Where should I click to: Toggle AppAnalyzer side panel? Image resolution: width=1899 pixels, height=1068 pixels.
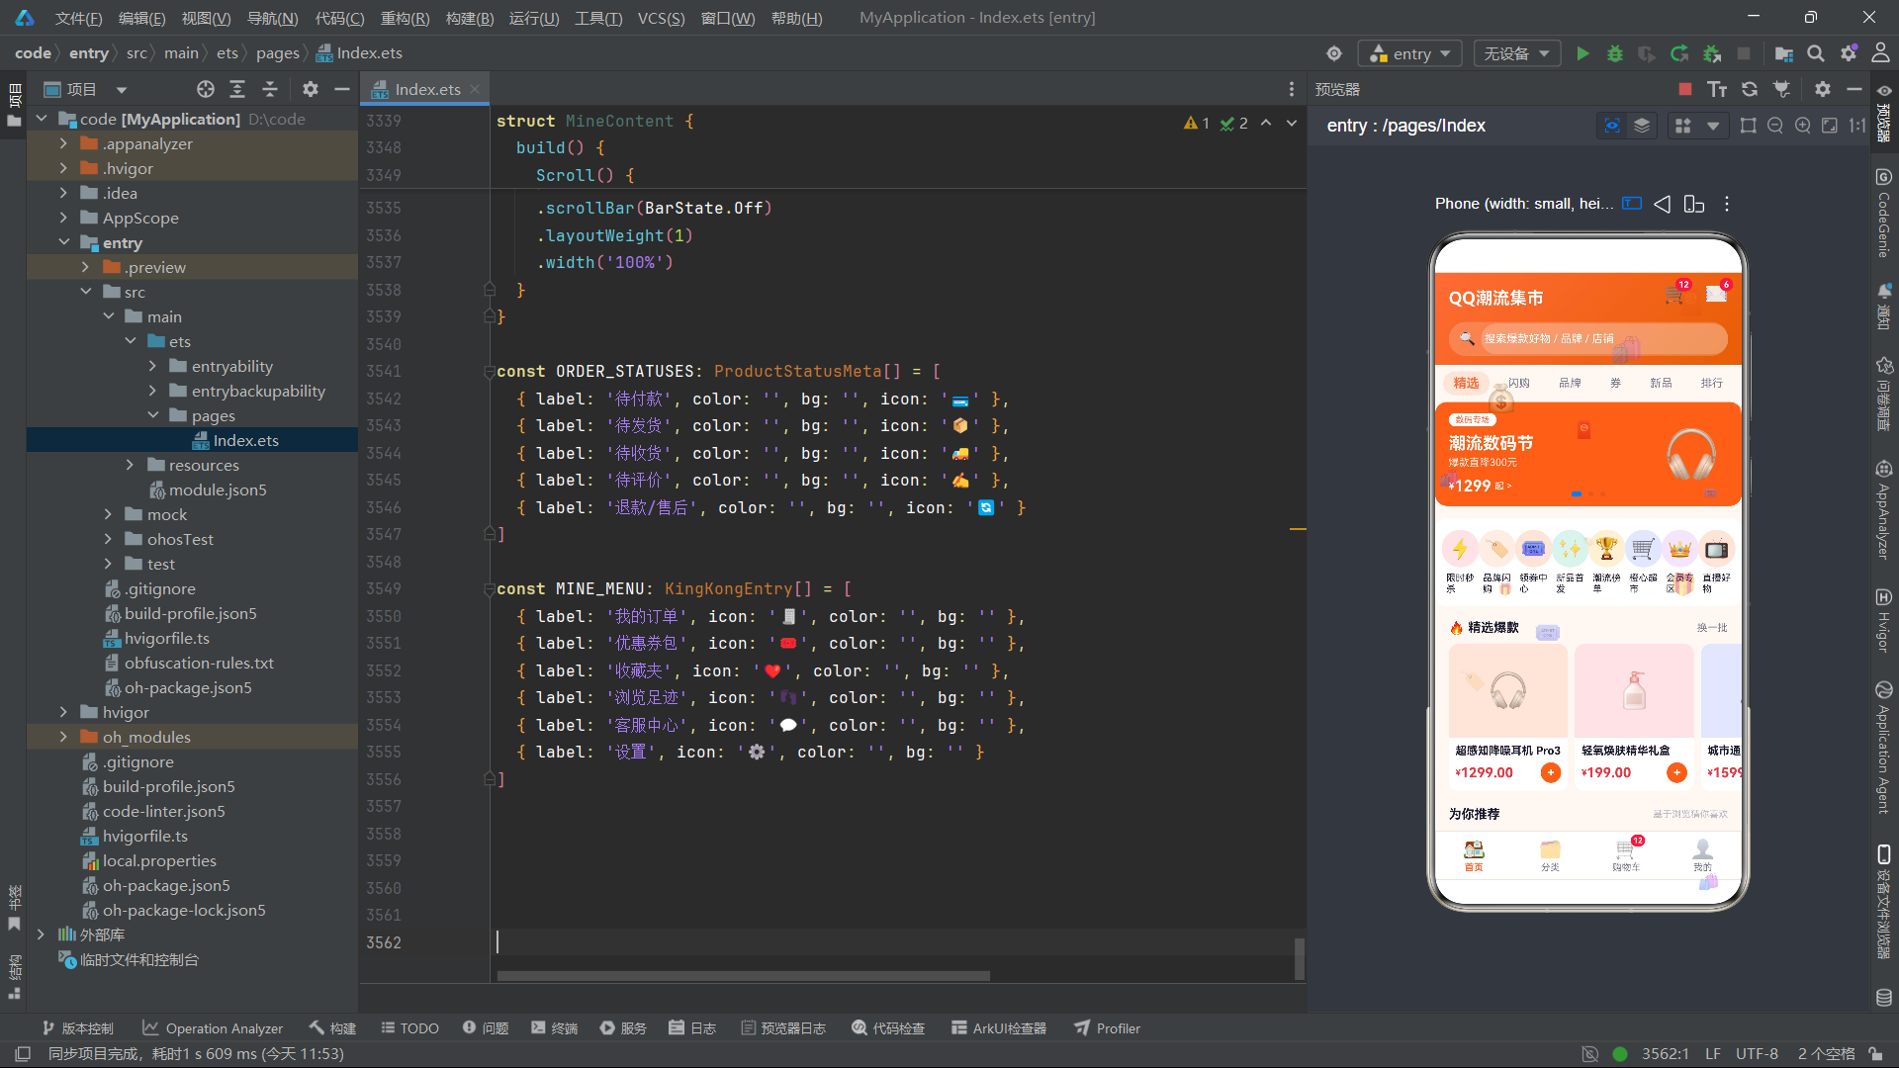tap(1884, 510)
